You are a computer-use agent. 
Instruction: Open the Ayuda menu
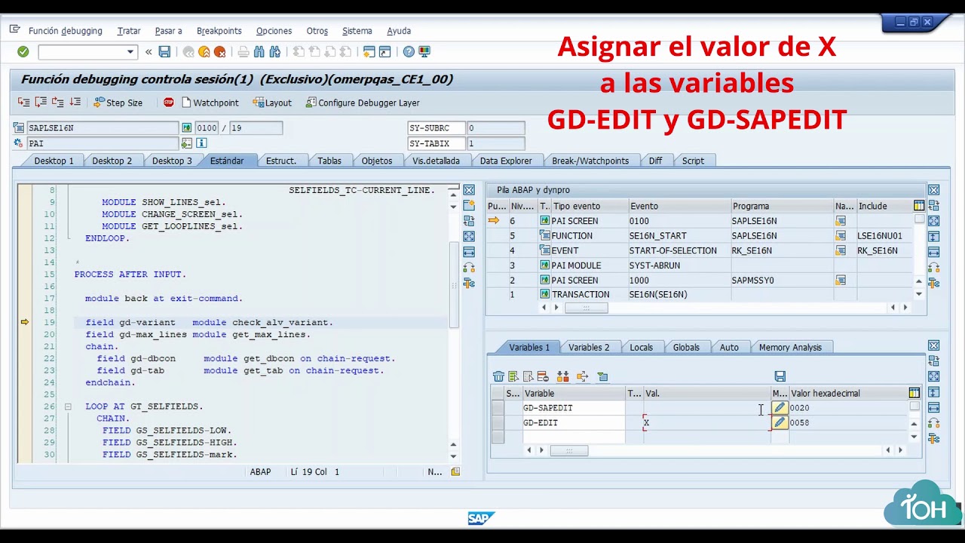(x=399, y=31)
